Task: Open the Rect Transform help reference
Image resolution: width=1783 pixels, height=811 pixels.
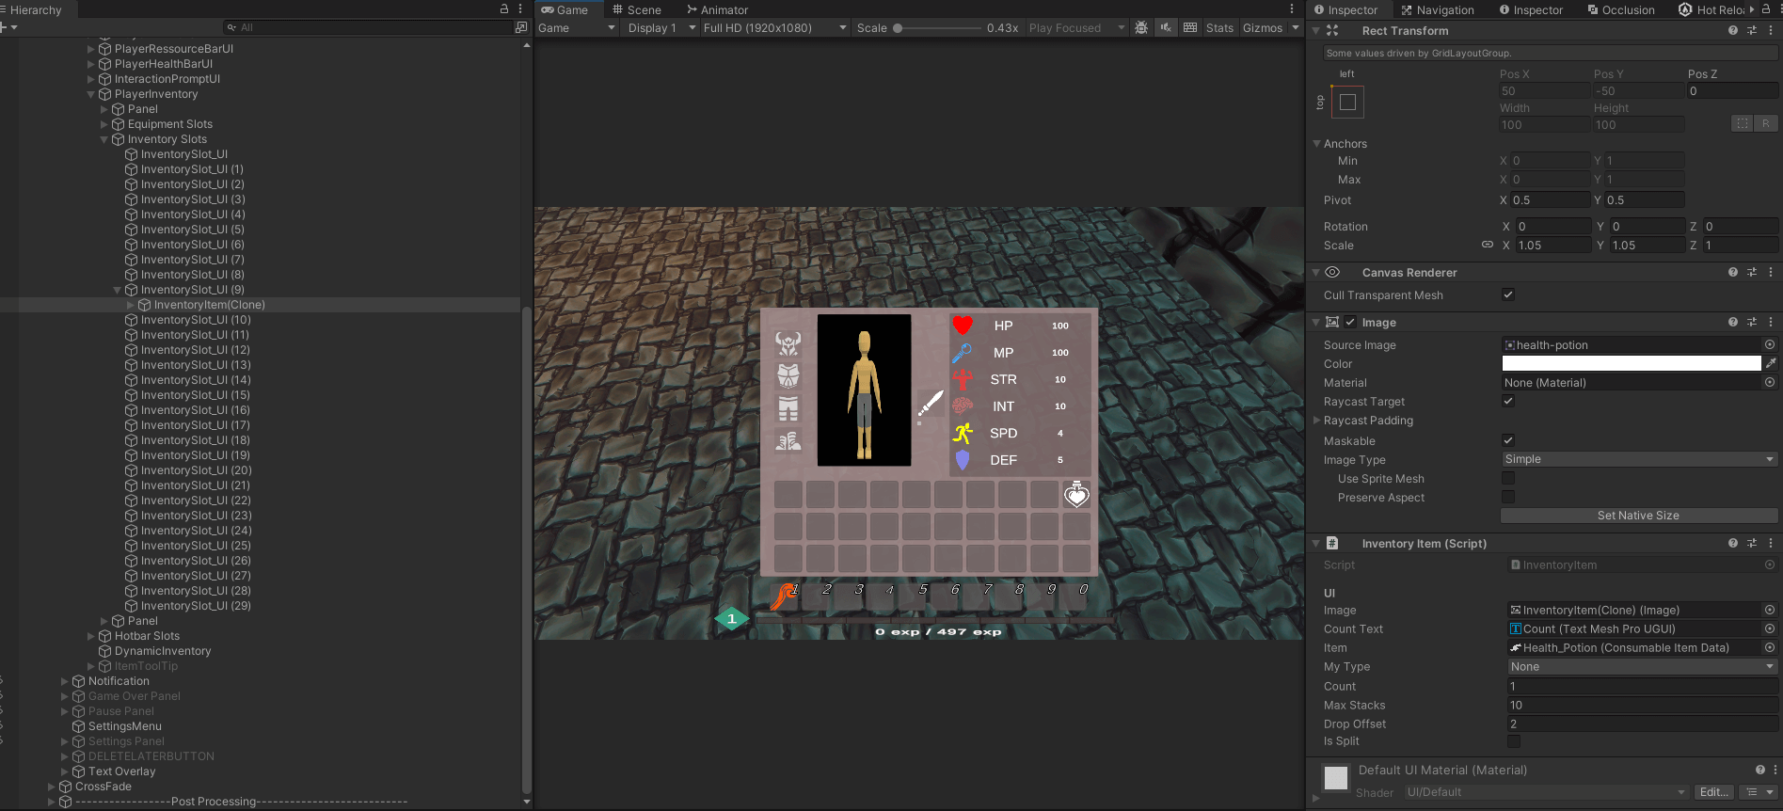Action: (x=1733, y=30)
